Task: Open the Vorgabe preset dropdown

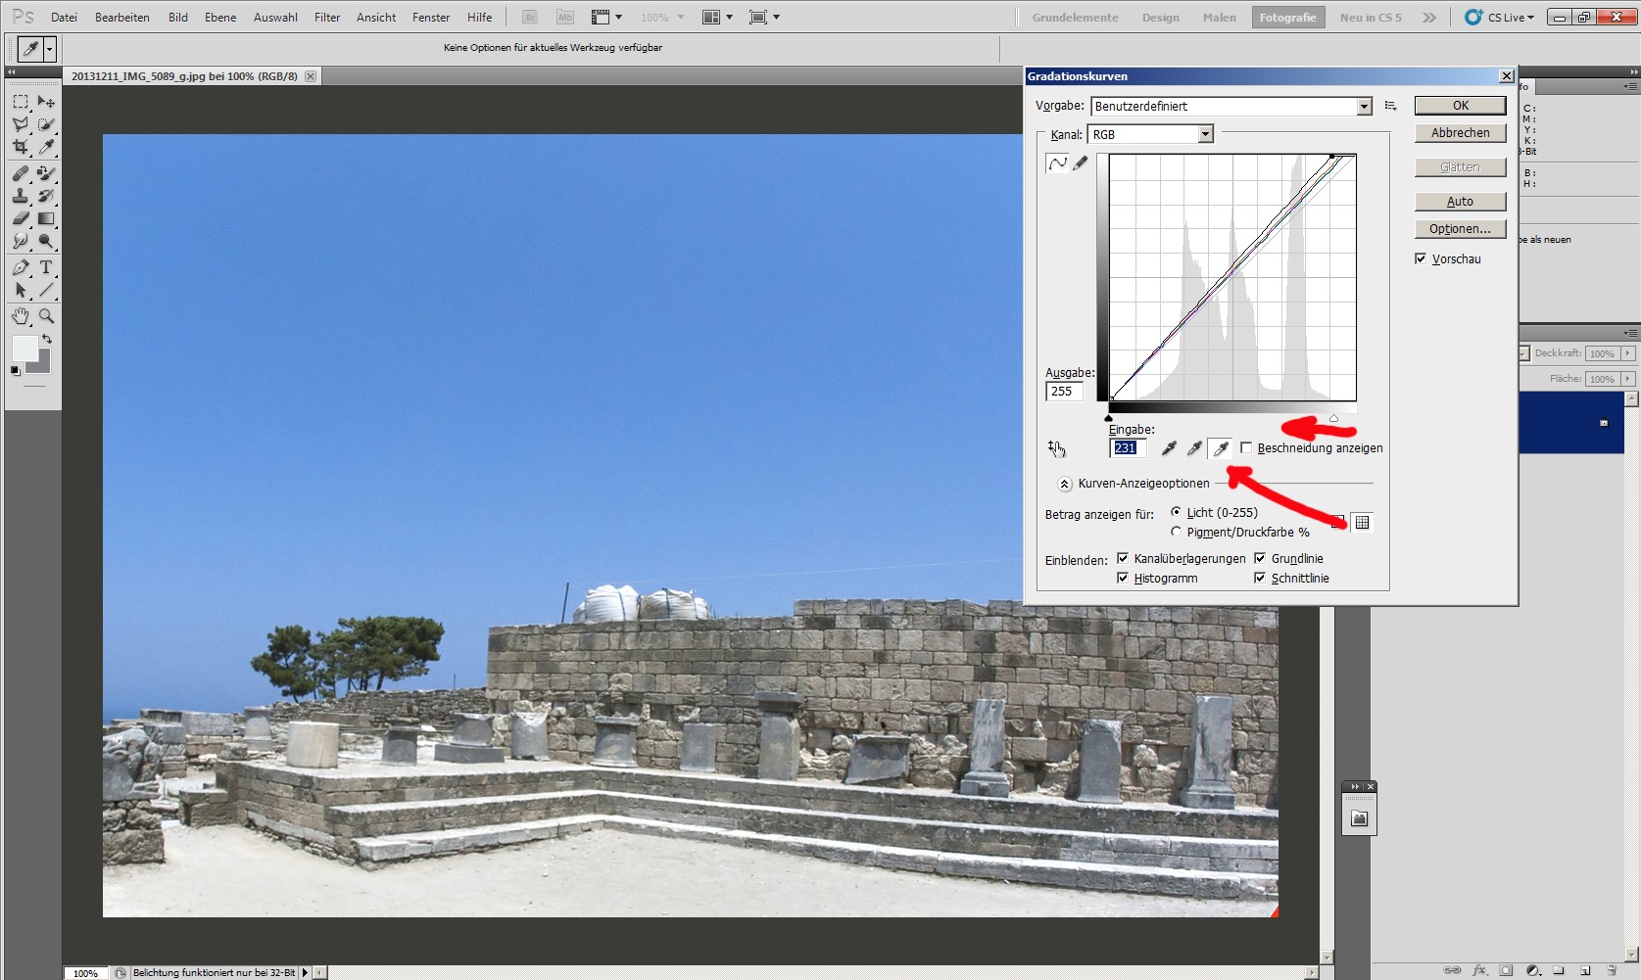Action: coord(1364,107)
